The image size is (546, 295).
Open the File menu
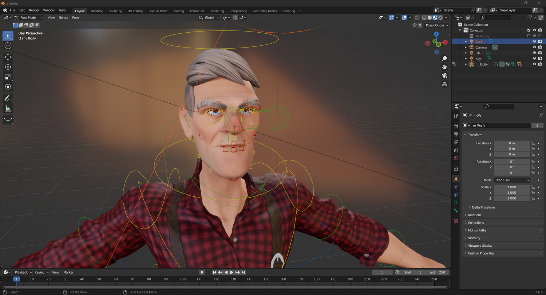(x=12, y=10)
